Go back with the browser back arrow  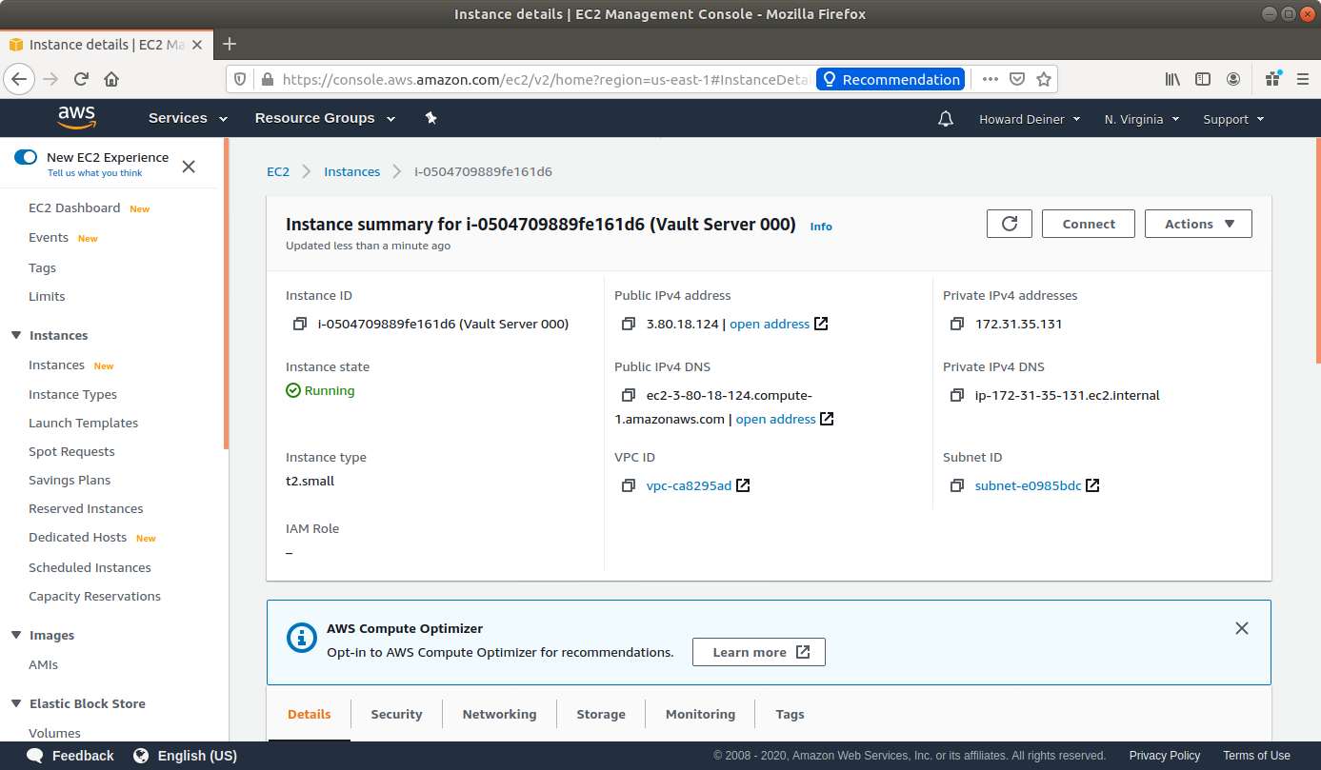coord(20,79)
